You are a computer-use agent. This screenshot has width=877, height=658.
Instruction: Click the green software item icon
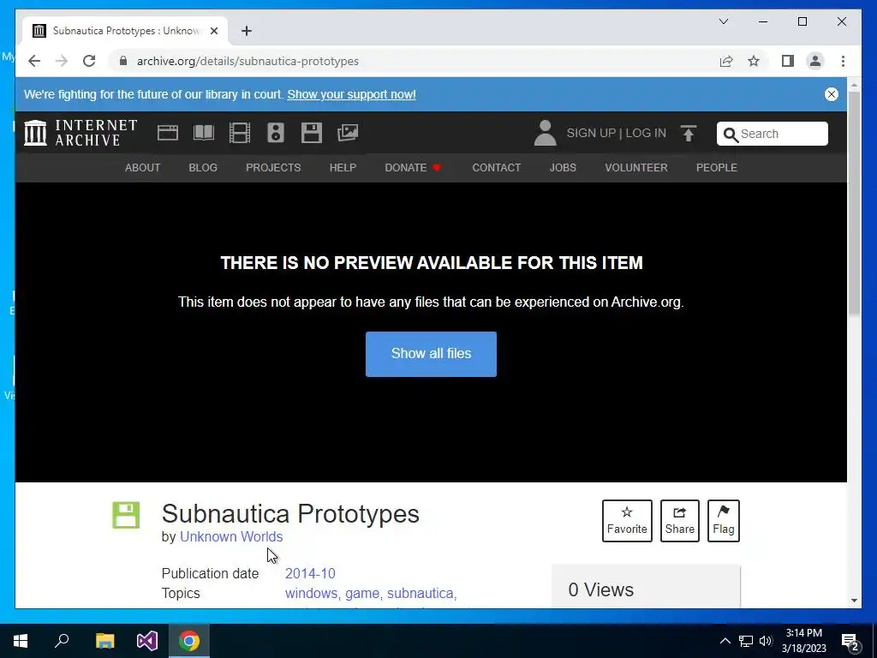point(126,515)
